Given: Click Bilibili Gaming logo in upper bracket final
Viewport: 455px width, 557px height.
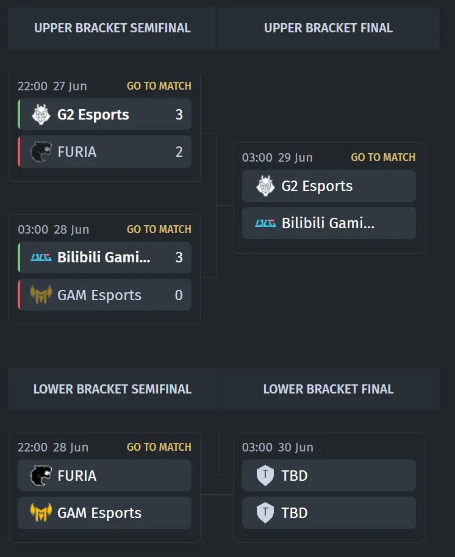Looking at the screenshot, I should [265, 223].
